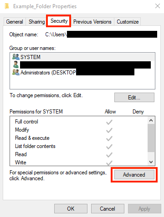Select the SYSTEM group icon
The height and width of the screenshot is (217, 164).
pyautogui.click(x=16, y=57)
